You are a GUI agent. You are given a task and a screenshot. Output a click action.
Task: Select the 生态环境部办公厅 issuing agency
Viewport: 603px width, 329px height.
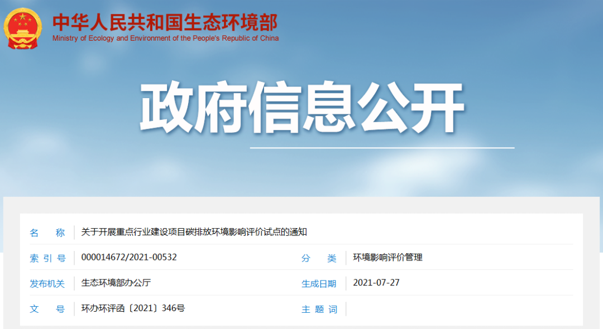pyautogui.click(x=116, y=283)
